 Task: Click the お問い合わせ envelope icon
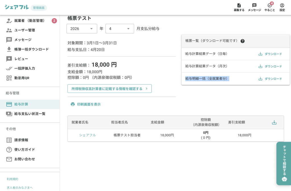tap(9, 159)
